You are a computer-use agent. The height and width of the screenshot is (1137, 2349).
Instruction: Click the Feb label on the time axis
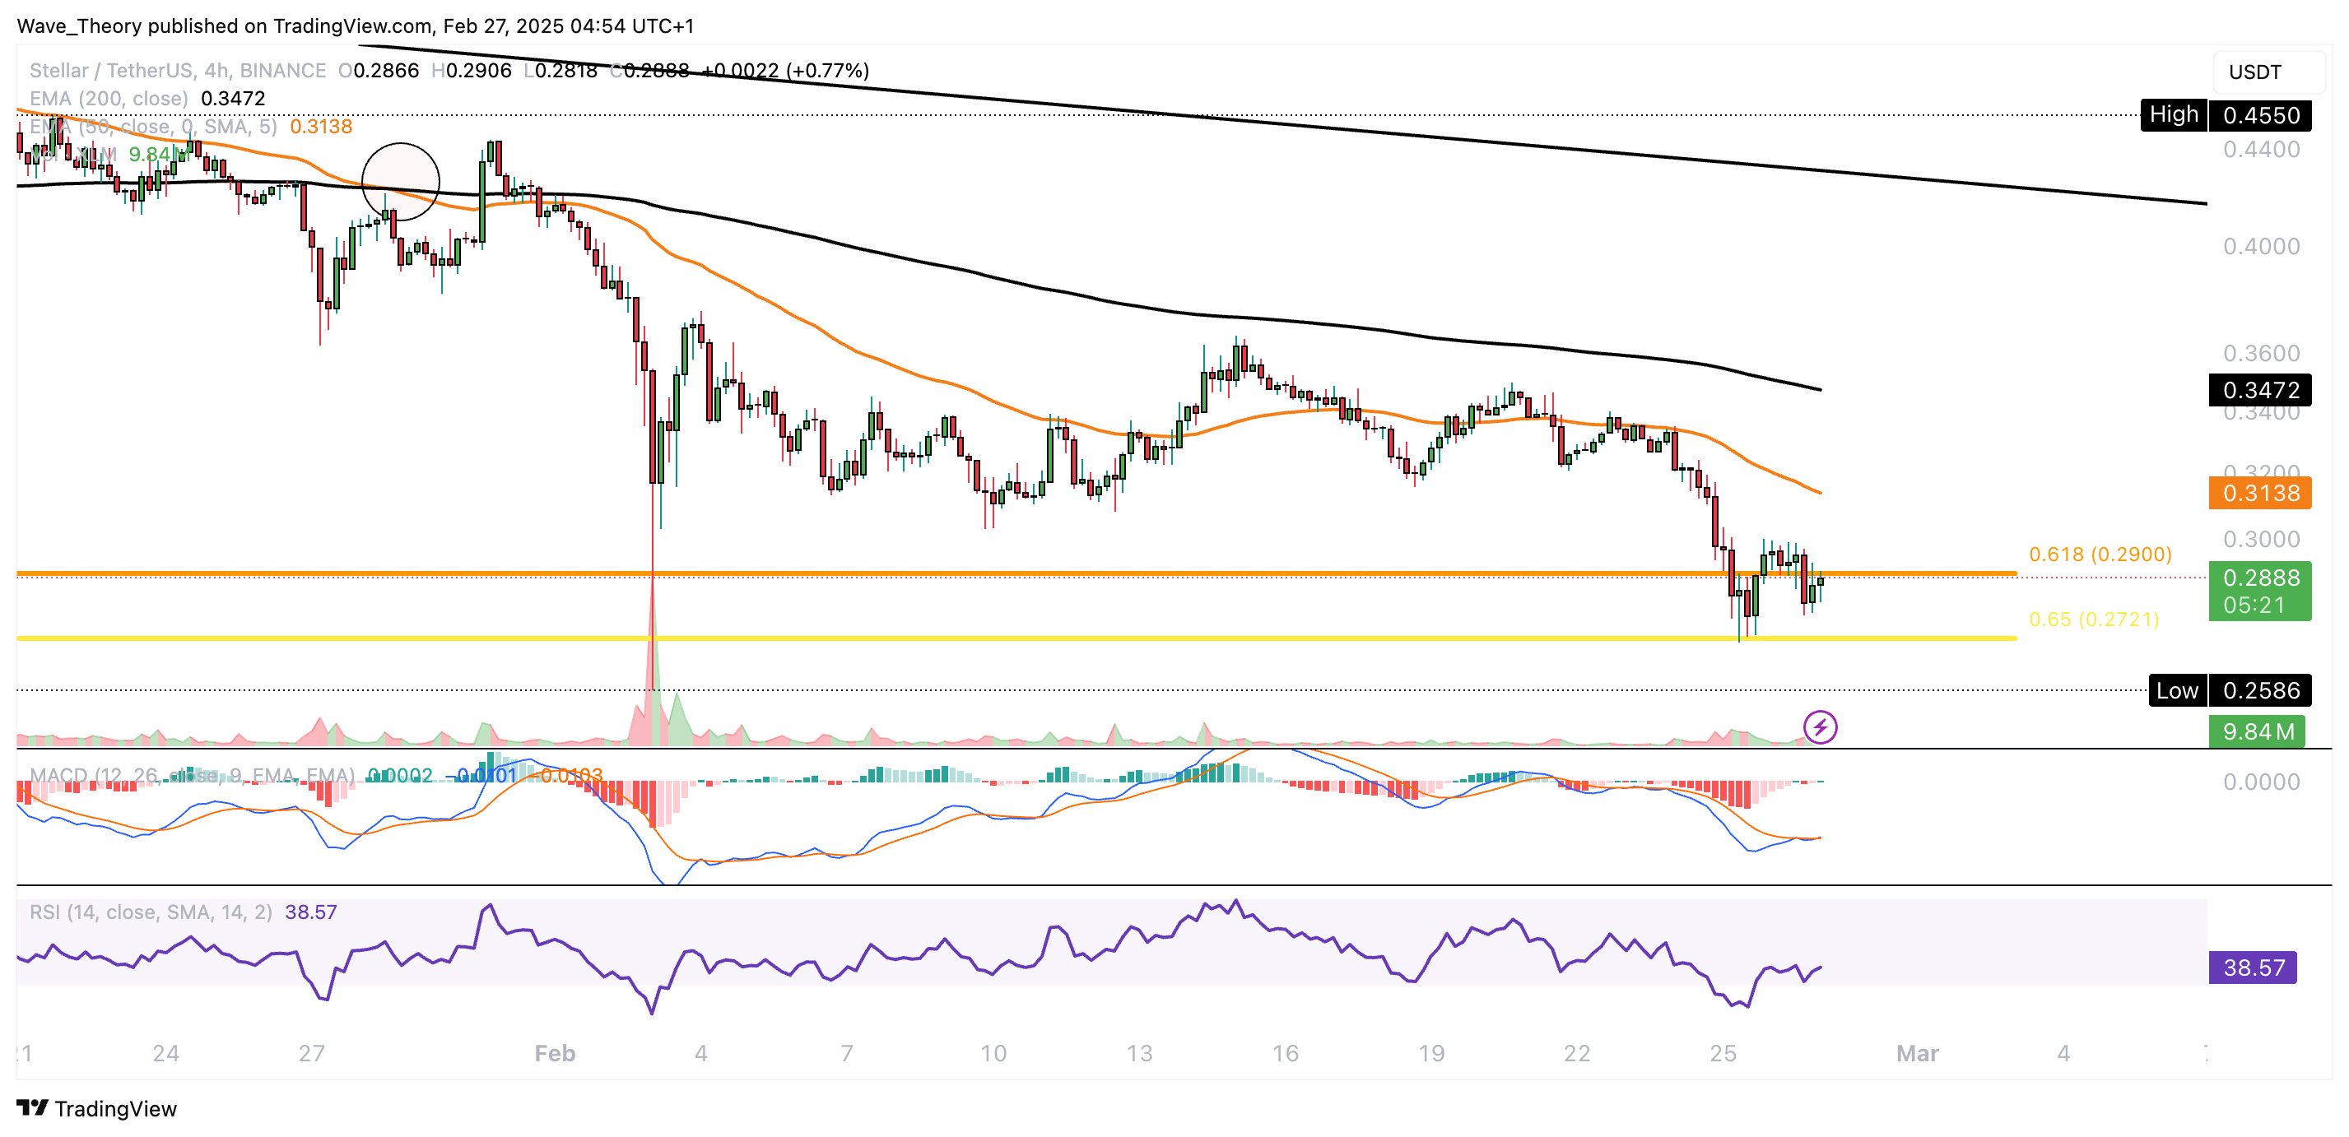[x=555, y=1053]
